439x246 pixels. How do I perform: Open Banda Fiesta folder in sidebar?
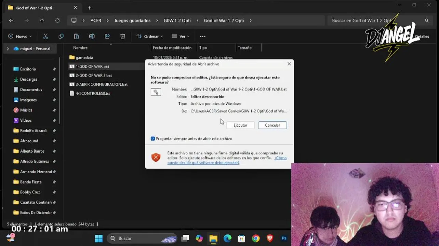(31, 182)
